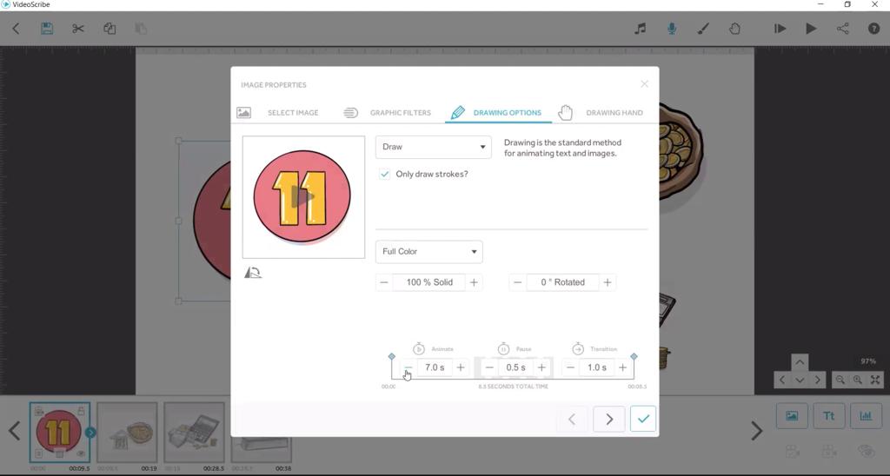Toggle the lock icon on first timeline thumbnail

81,410
